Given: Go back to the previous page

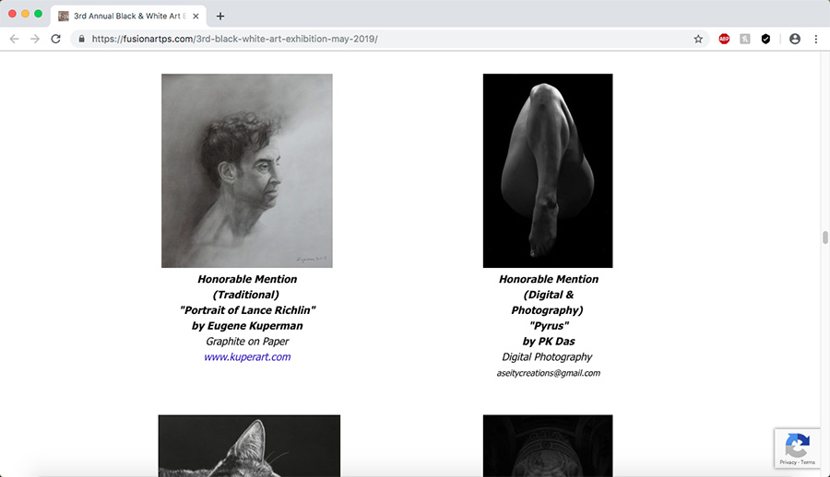Looking at the screenshot, I should (x=14, y=39).
